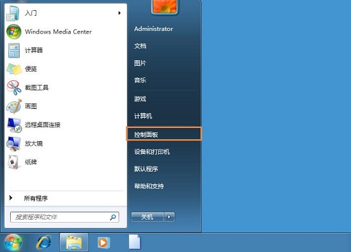
Task: Select the 便笺 text label
Action: coord(31,69)
